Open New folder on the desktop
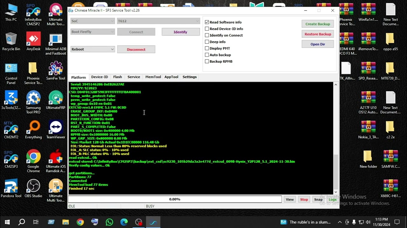The height and width of the screenshot is (228, 407). click(x=368, y=160)
